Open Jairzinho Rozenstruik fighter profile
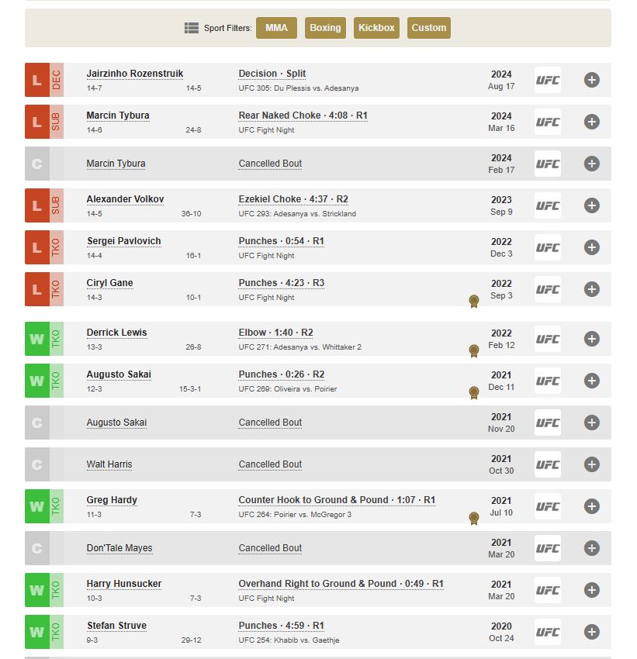The width and height of the screenshot is (637, 659). [x=134, y=74]
